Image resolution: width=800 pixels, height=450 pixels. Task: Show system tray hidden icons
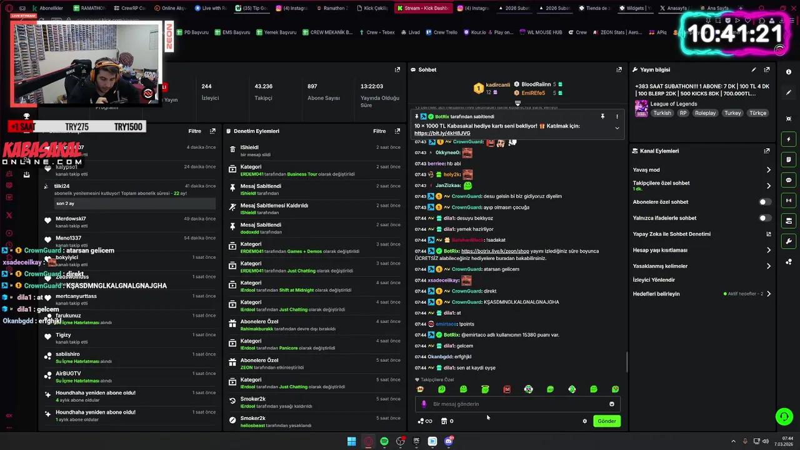pos(734,441)
